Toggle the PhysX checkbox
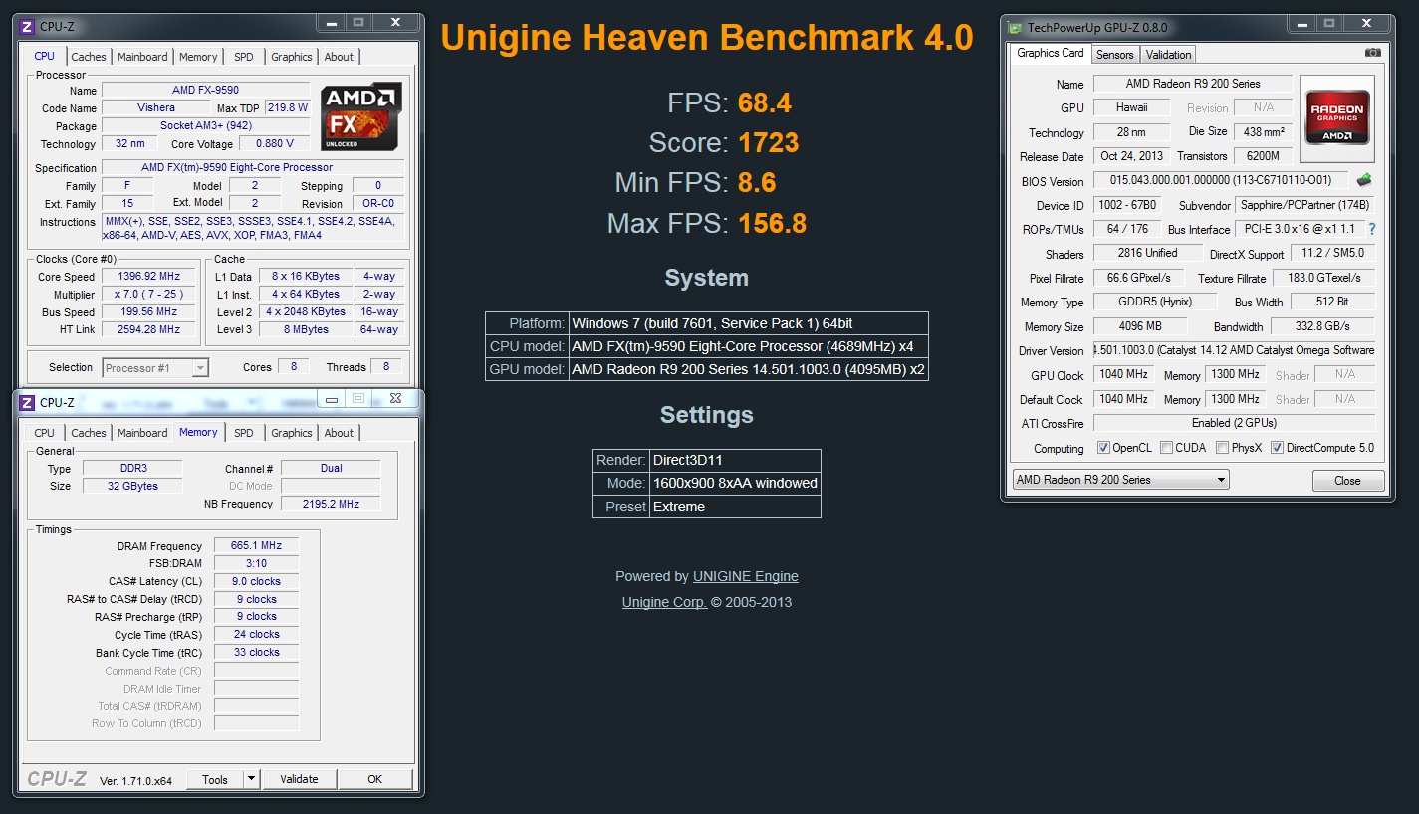The width and height of the screenshot is (1419, 814). click(x=1222, y=448)
